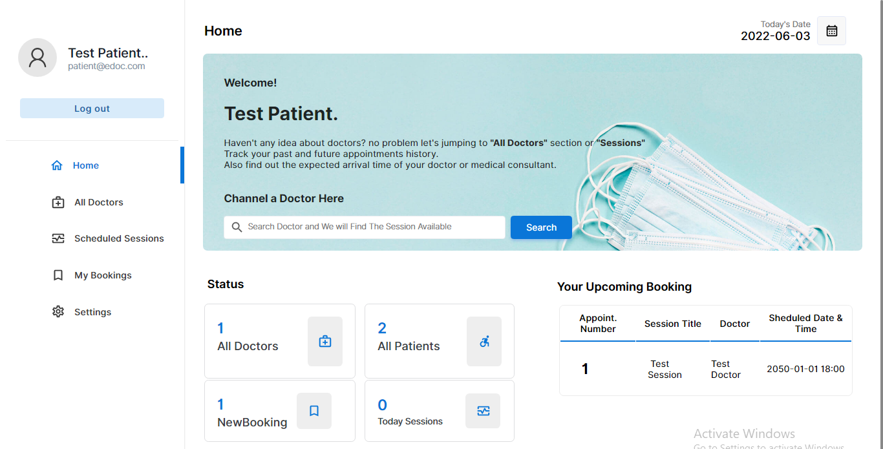Click the All Patients wheelchair status icon
Viewport: 883px width, 449px height.
484,341
